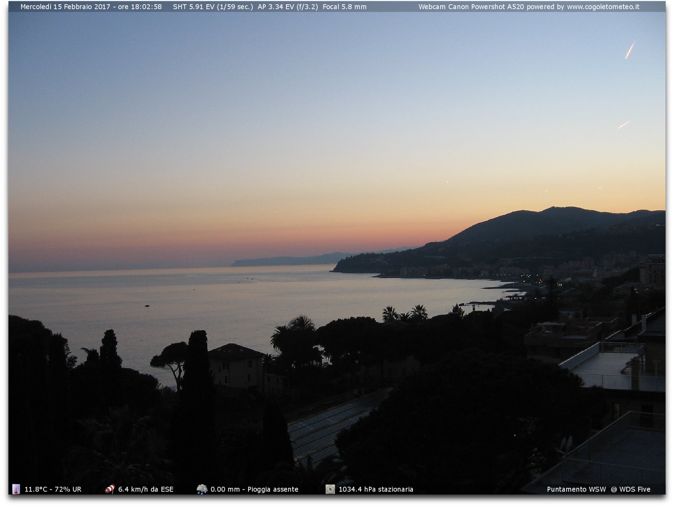Select shutter value 'SHT 5.91 EV (1/59 sec.)'
The height and width of the screenshot is (505, 674).
pos(213,7)
